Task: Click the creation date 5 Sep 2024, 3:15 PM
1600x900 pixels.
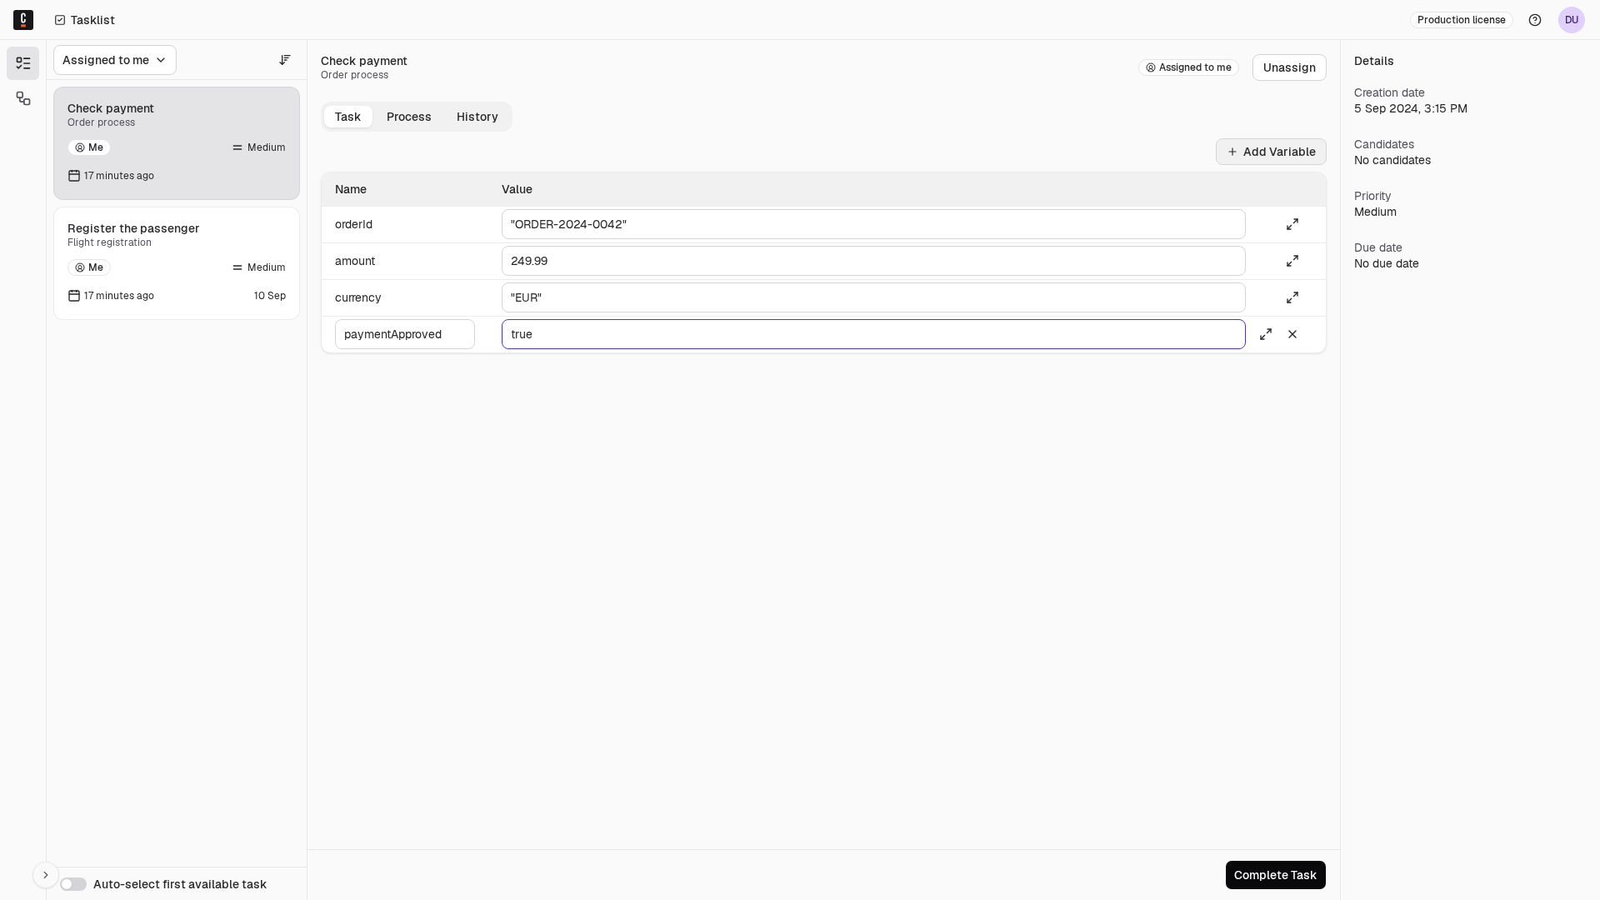Action: [1411, 108]
